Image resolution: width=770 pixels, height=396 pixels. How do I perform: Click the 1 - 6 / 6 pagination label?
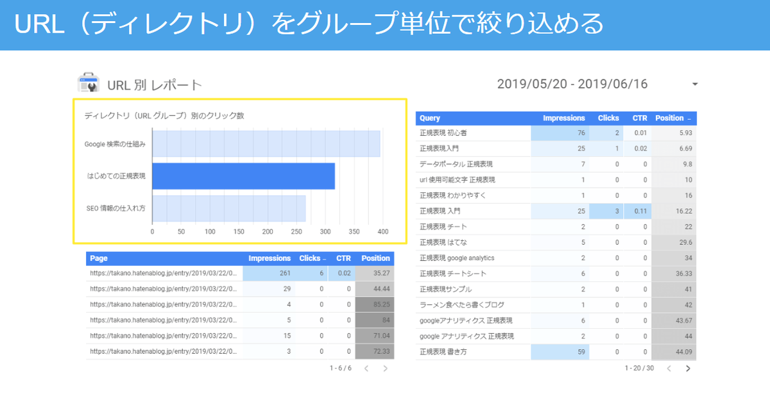pos(341,368)
